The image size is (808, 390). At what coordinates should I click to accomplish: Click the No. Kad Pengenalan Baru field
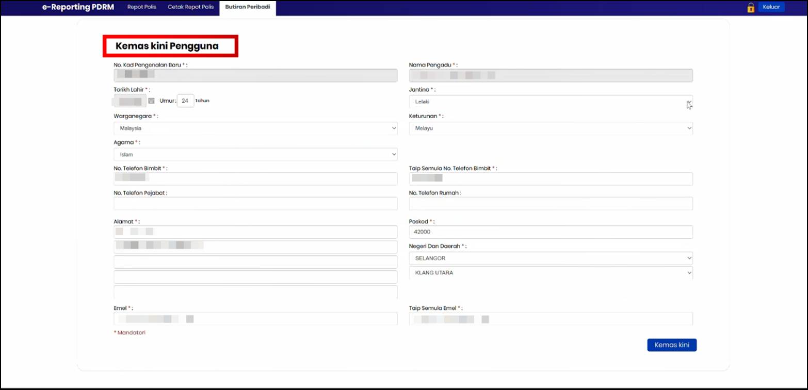255,75
